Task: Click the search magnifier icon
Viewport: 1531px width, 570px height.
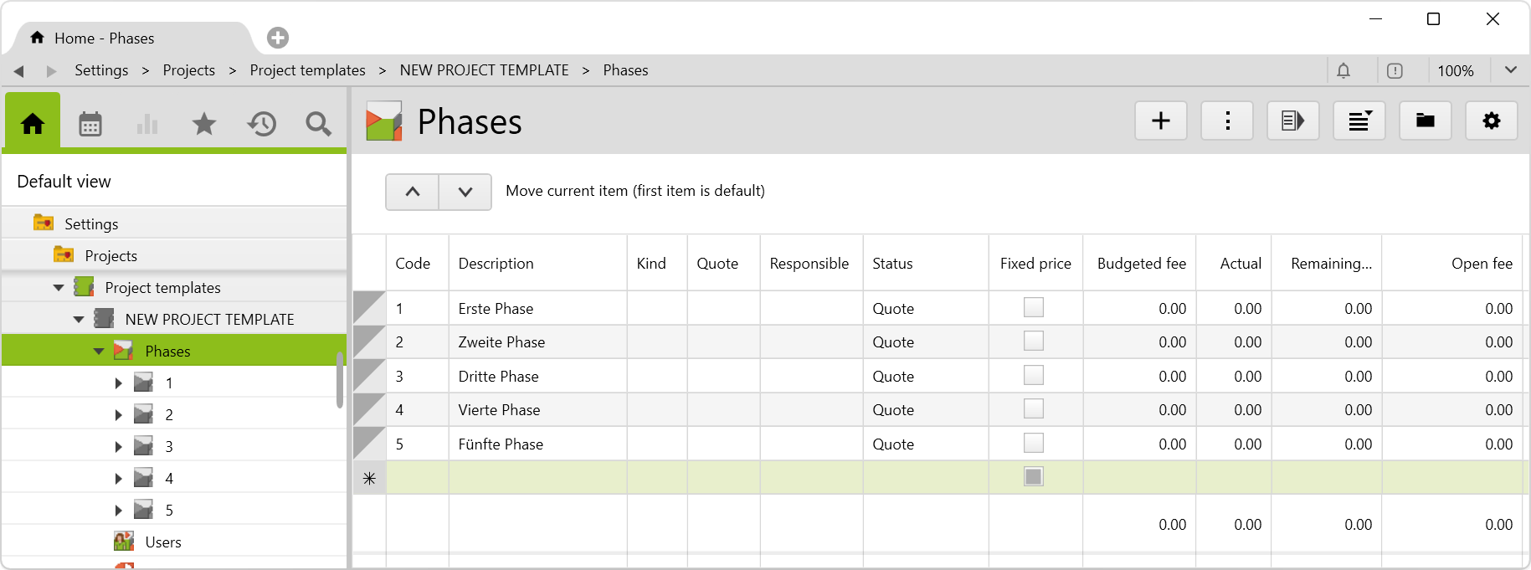Action: pos(318,125)
